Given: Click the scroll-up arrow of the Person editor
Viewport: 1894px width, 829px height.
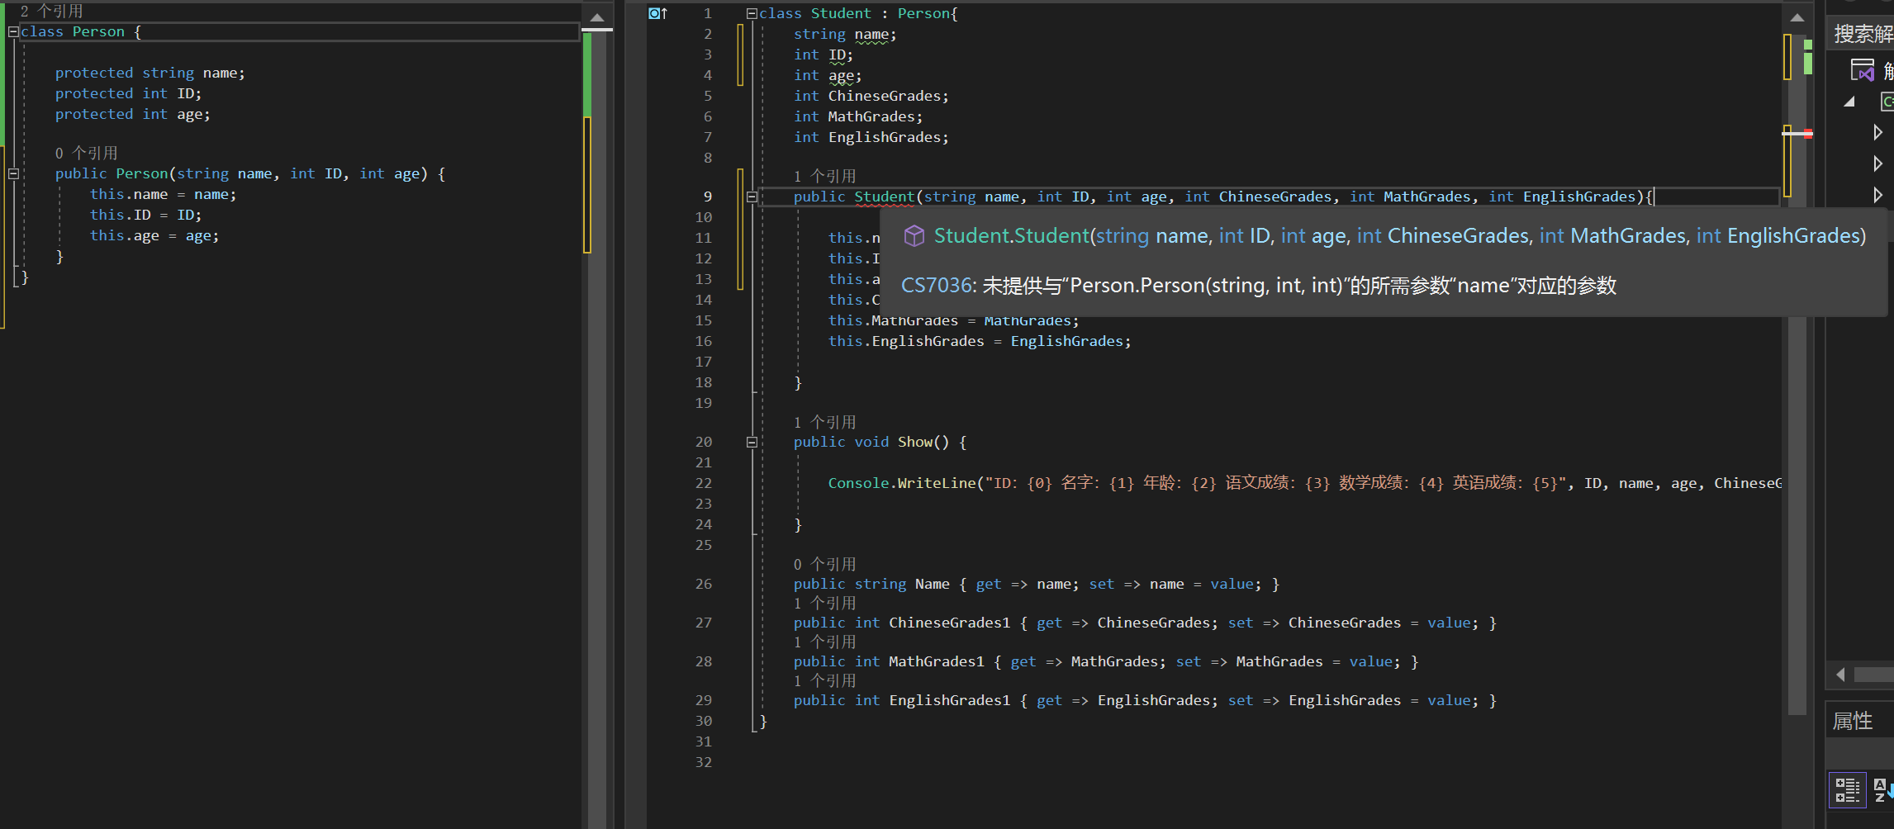Looking at the screenshot, I should click(597, 17).
